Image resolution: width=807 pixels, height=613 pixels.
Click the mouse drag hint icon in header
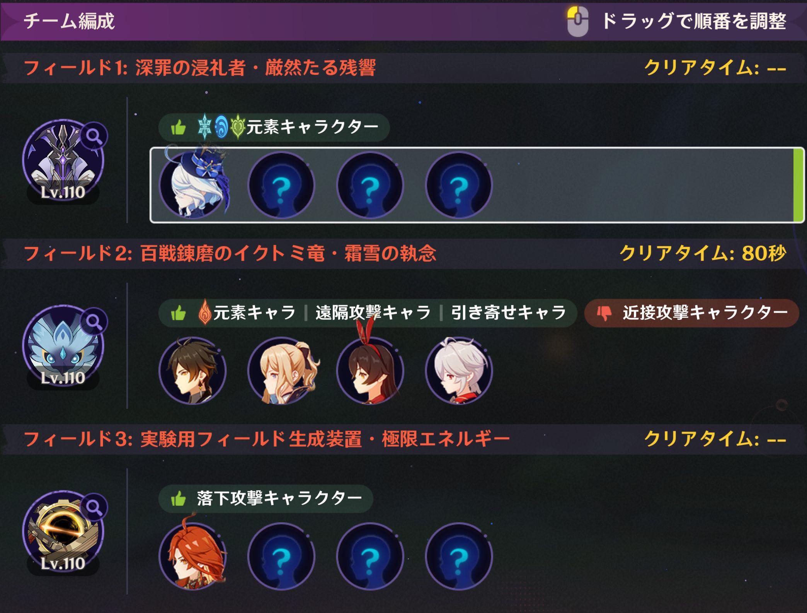point(577,22)
